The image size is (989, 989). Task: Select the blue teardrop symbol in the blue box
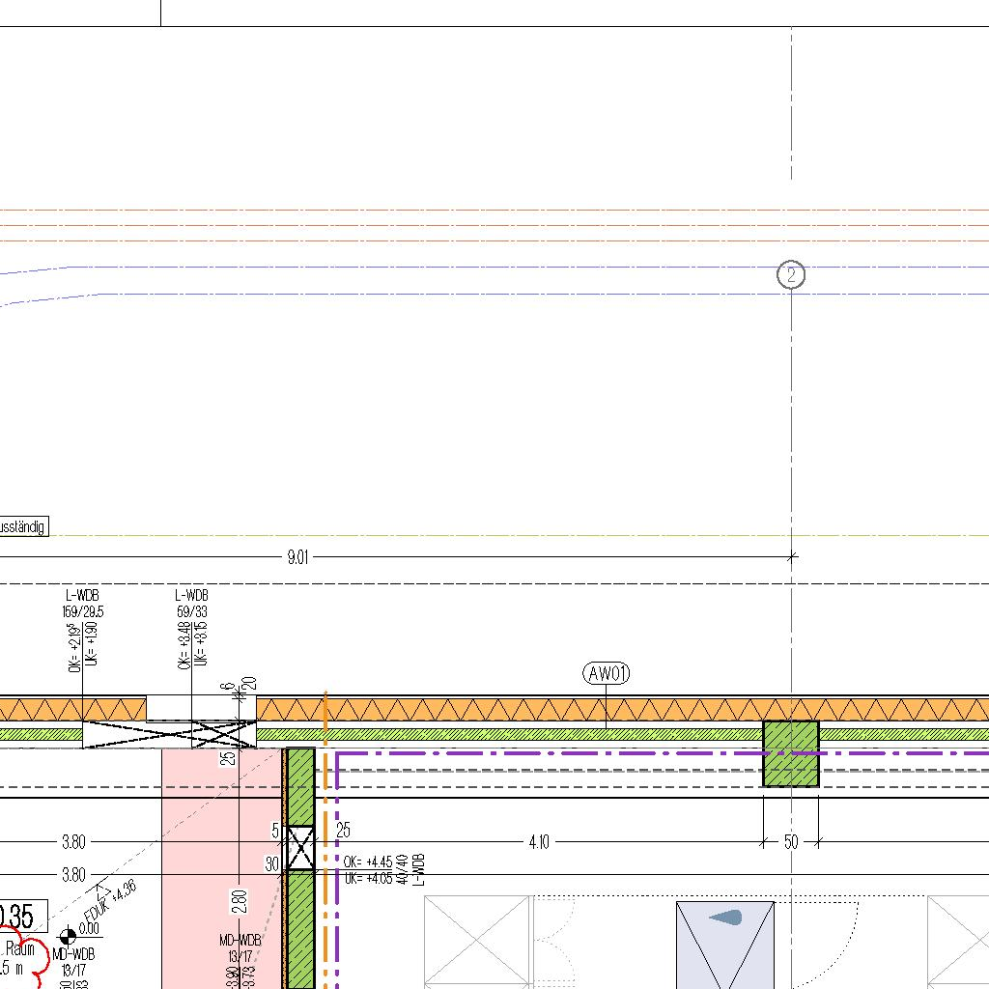pyautogui.click(x=725, y=918)
